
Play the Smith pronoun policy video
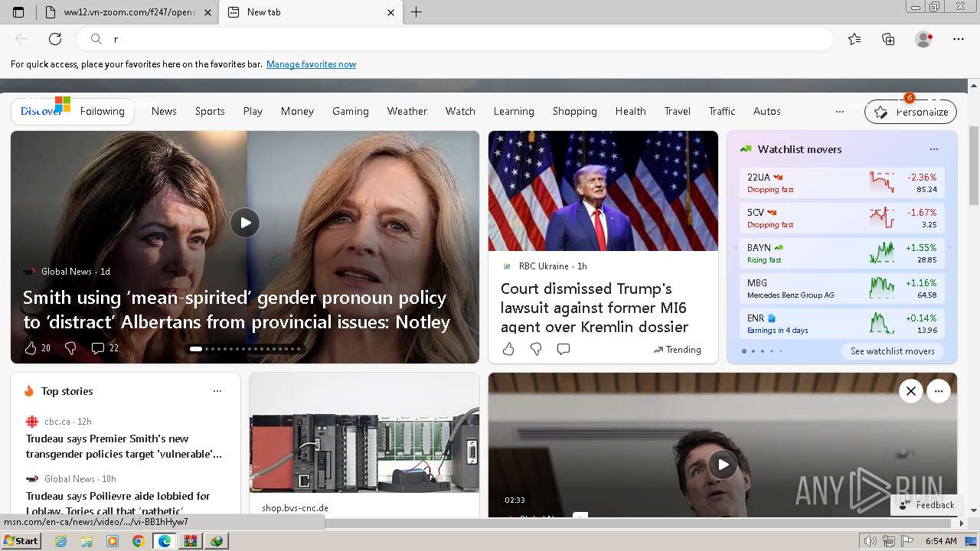pos(245,223)
